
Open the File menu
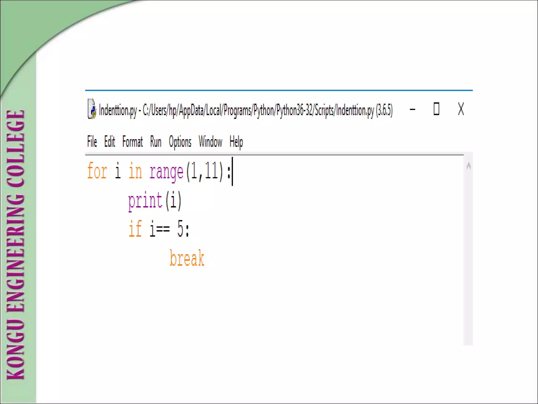point(92,142)
